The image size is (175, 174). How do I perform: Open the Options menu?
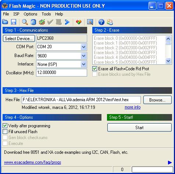click(x=31, y=14)
